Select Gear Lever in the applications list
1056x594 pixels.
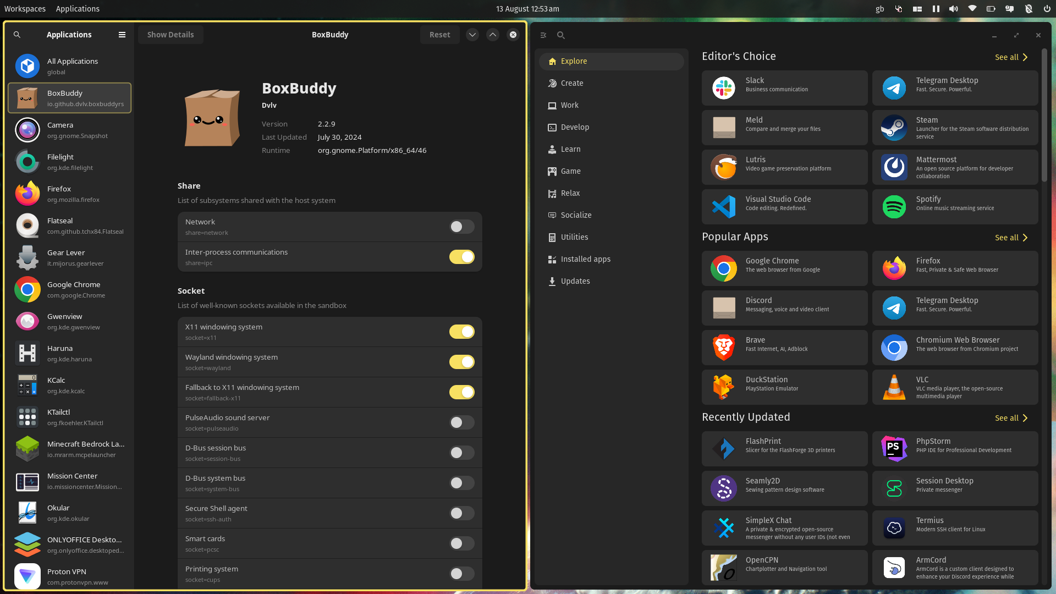(70, 257)
